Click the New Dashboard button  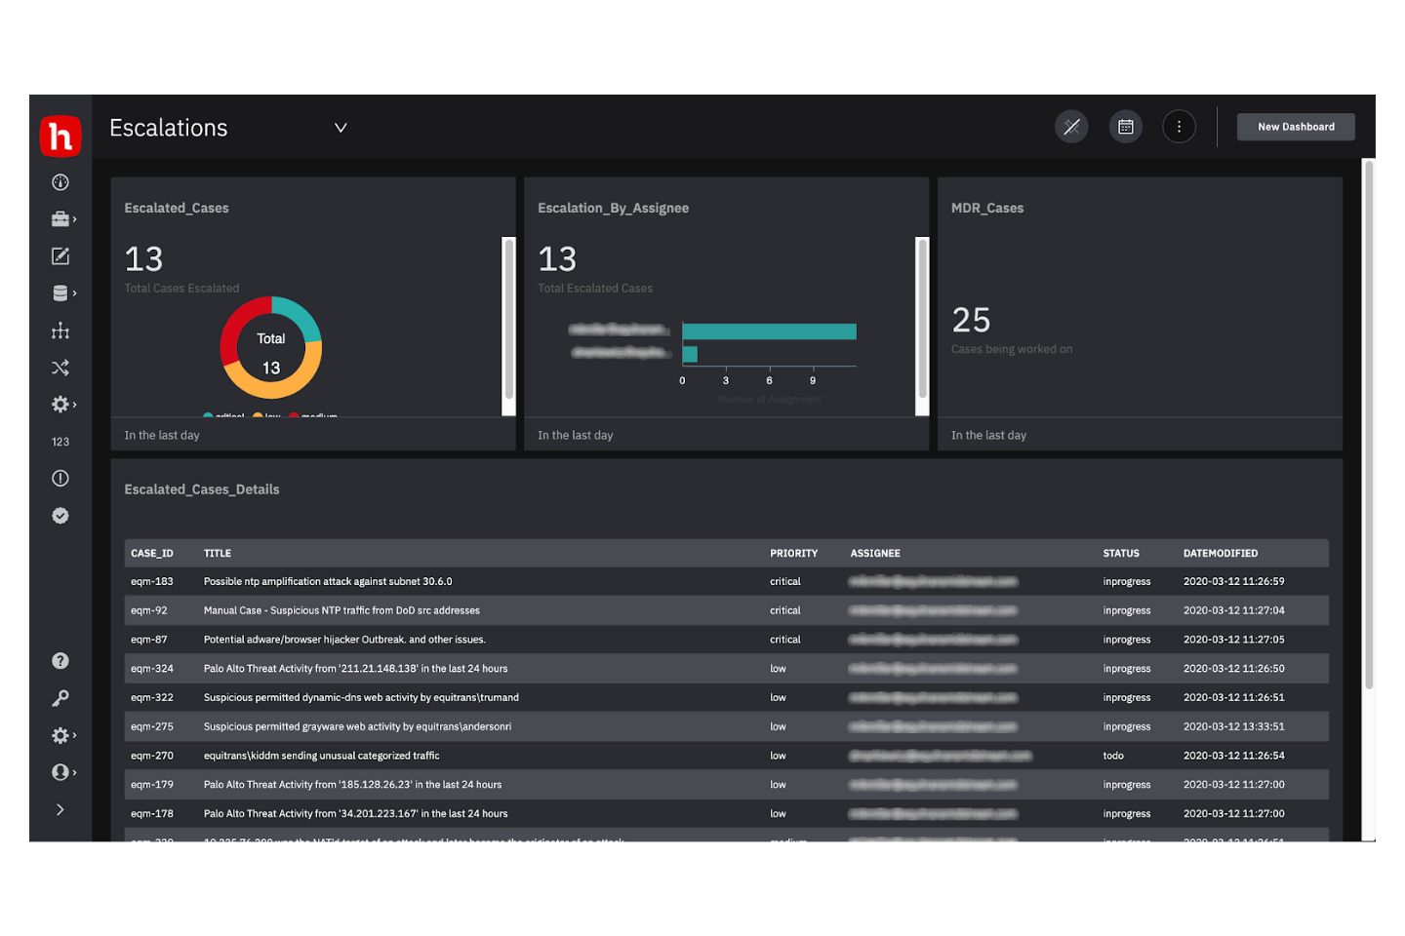(1296, 127)
